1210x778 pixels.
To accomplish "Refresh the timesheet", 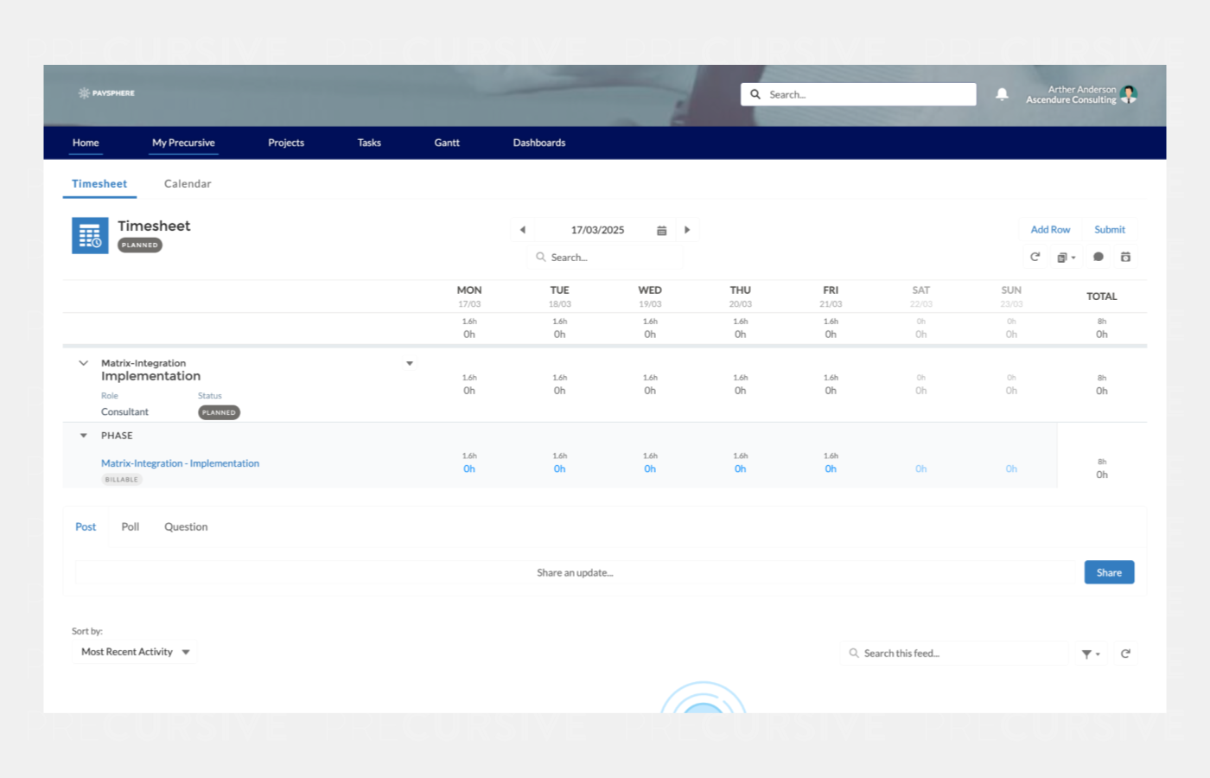I will tap(1035, 257).
